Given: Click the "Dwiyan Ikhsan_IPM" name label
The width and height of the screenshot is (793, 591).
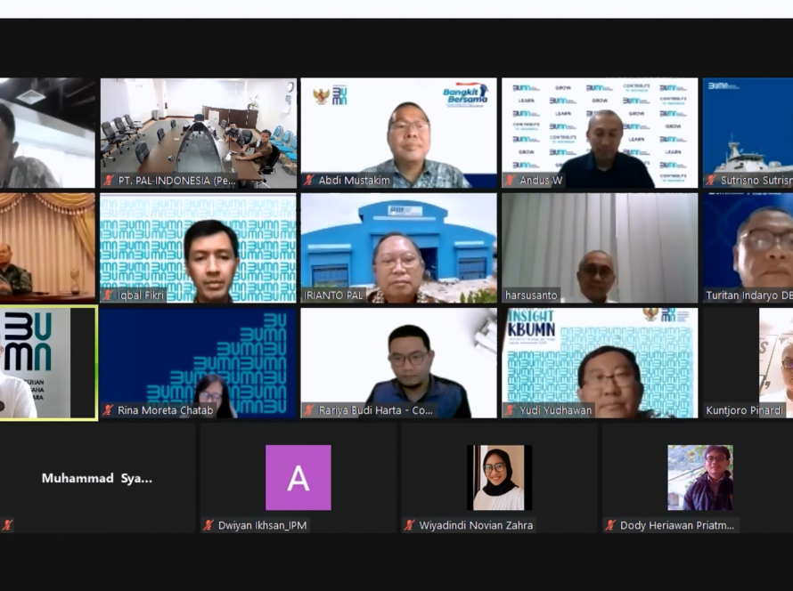Looking at the screenshot, I should [x=262, y=525].
